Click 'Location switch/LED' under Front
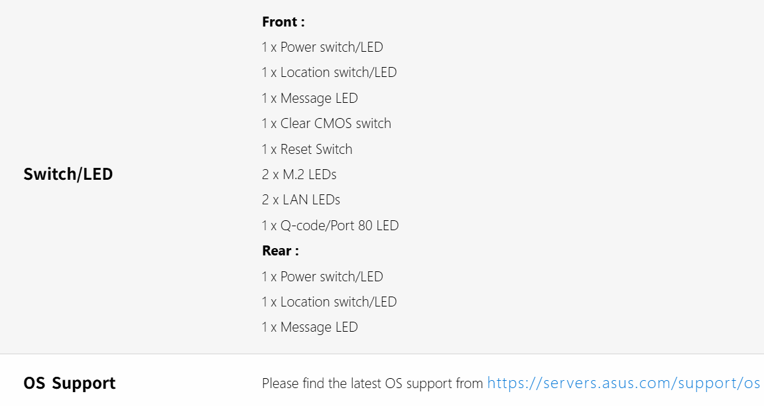764x406 pixels. tap(338, 72)
